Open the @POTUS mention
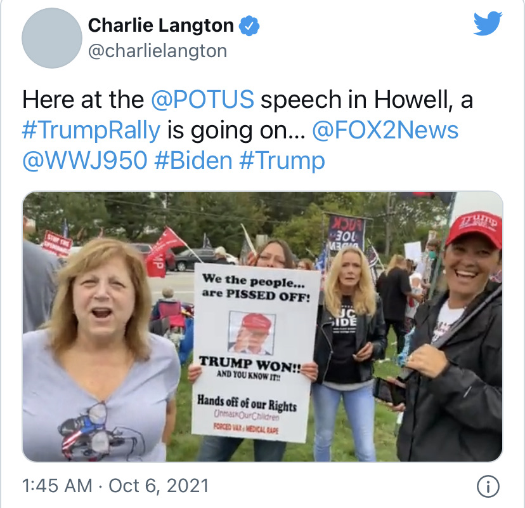This screenshot has height=508, width=525. (x=202, y=100)
